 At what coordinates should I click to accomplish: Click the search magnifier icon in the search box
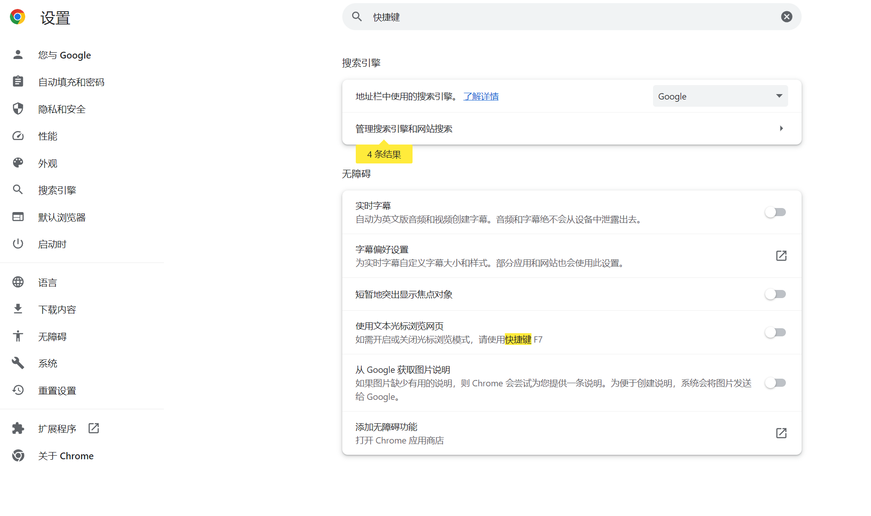357,17
